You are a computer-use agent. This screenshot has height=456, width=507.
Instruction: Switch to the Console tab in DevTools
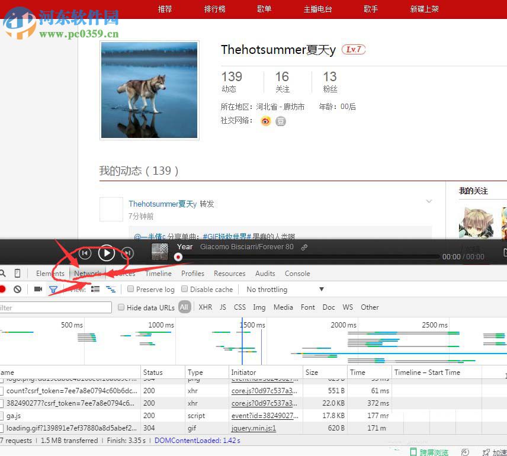click(297, 273)
